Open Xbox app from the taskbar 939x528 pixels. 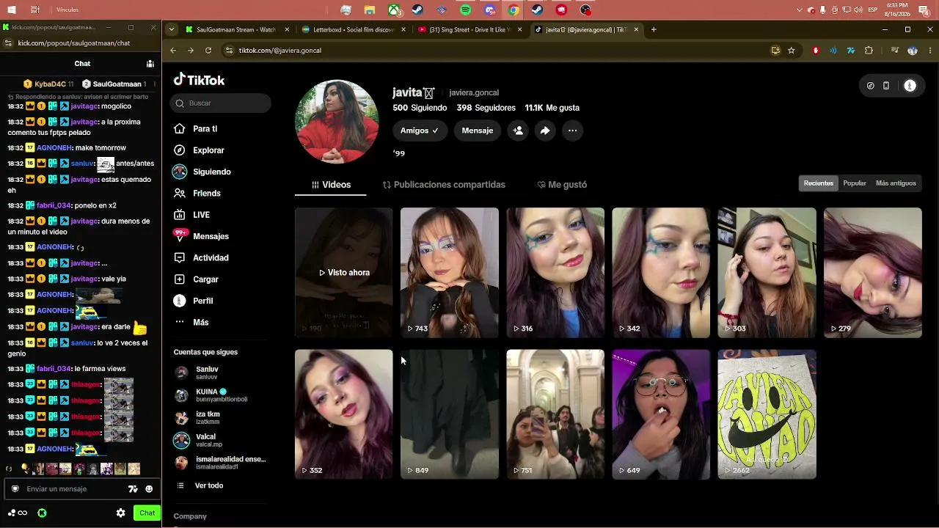pyautogui.click(x=395, y=10)
